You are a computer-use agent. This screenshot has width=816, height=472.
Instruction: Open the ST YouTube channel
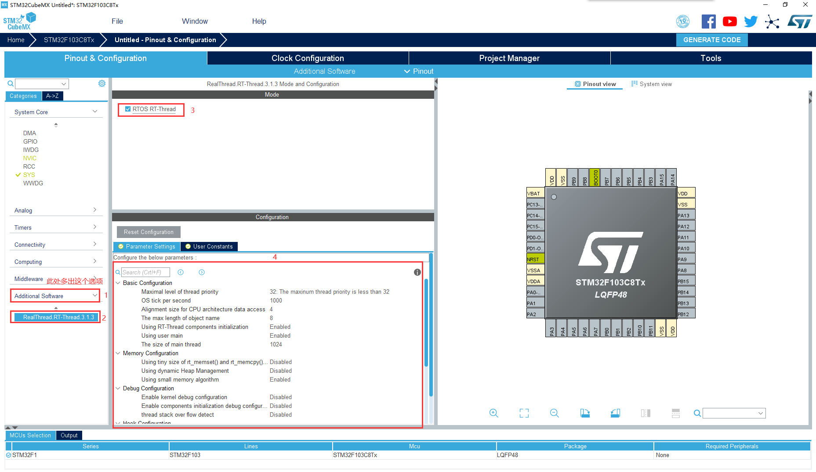coord(729,21)
